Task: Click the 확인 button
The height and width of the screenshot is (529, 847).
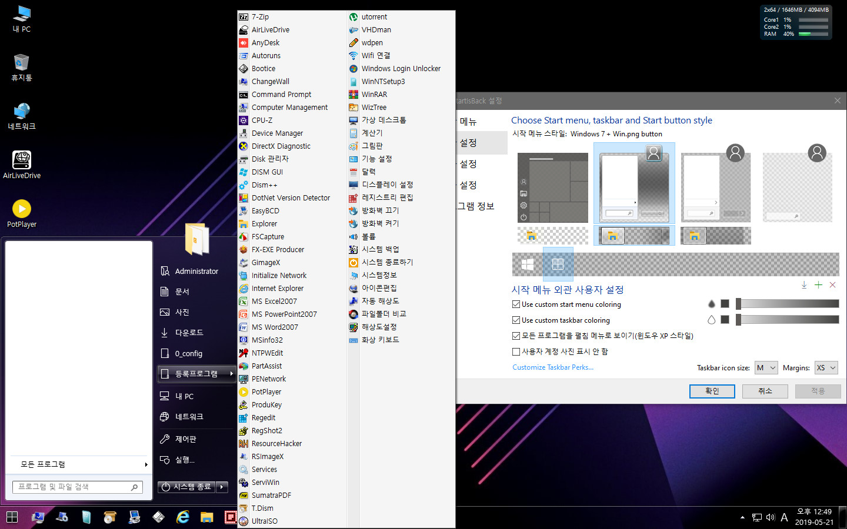Action: 712,391
